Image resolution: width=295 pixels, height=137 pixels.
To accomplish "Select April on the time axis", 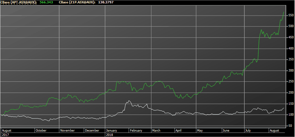I will pyautogui.click(x=178, y=131).
